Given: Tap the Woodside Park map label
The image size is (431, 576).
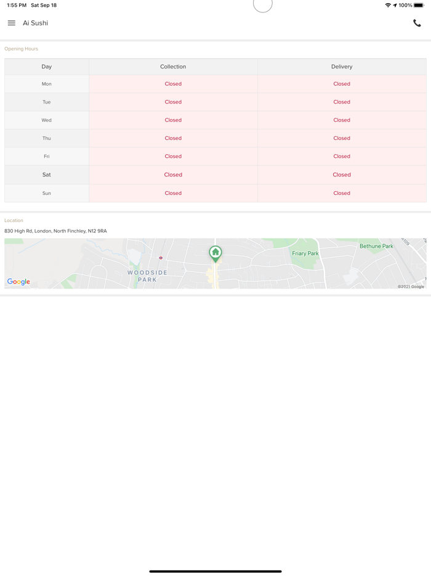Looking at the screenshot, I should point(147,276).
